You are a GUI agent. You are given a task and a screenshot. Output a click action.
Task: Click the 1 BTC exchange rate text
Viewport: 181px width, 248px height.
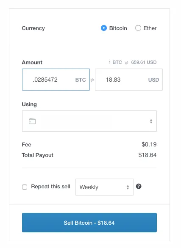(x=115, y=62)
